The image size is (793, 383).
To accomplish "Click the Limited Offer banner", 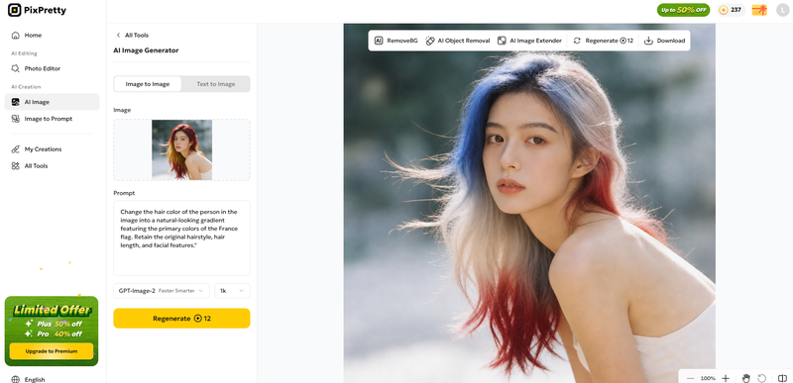I will [x=52, y=331].
